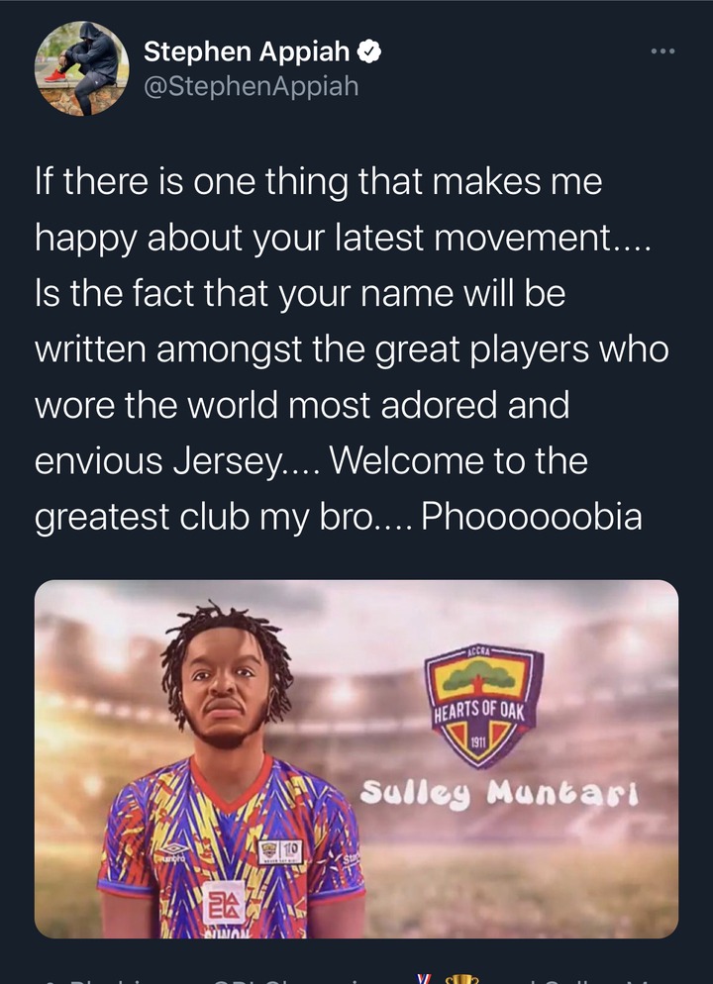Click 'happy about your latest movement' line
The image size is (713, 984).
[x=323, y=239]
